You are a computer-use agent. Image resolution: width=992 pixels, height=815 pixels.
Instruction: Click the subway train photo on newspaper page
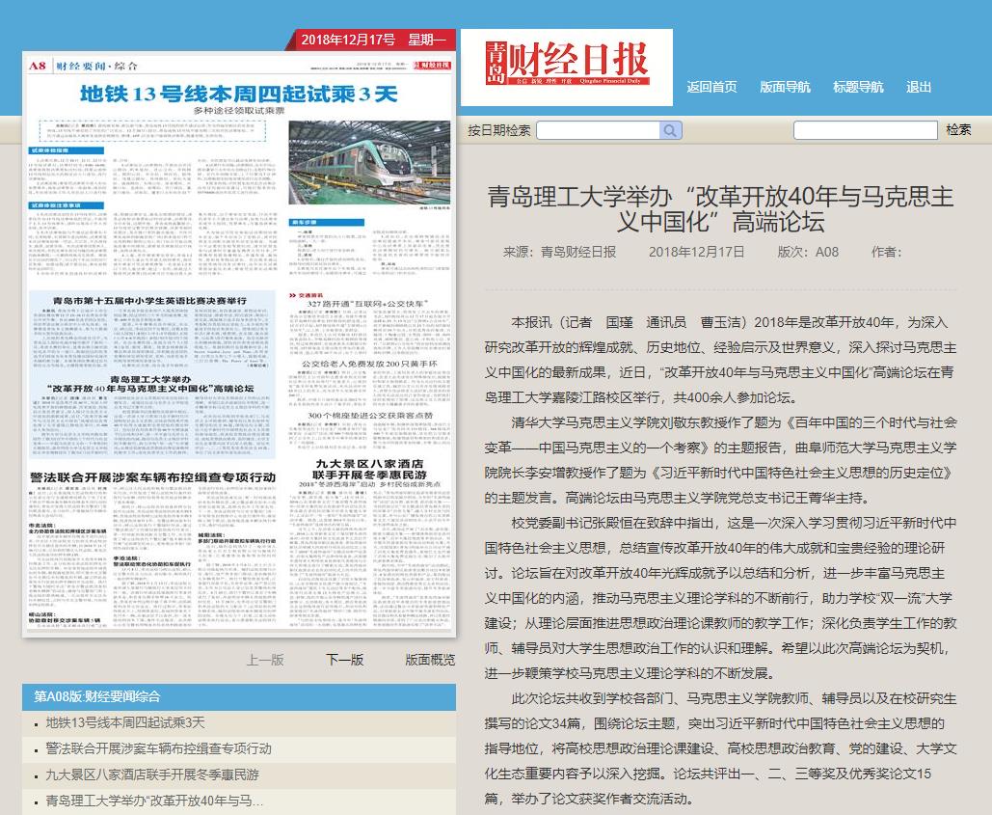pos(369,163)
